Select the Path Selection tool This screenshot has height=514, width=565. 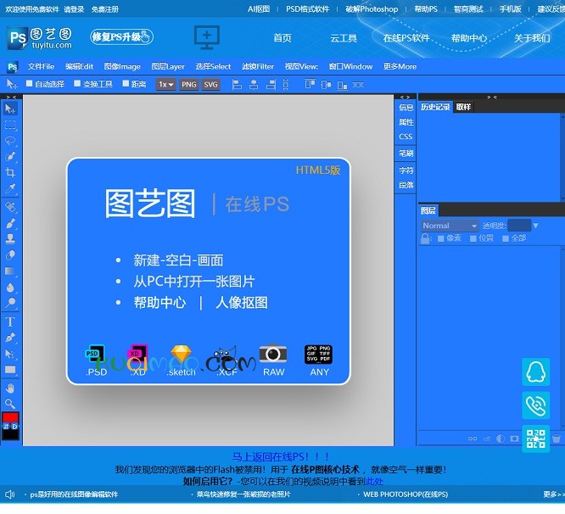10,354
